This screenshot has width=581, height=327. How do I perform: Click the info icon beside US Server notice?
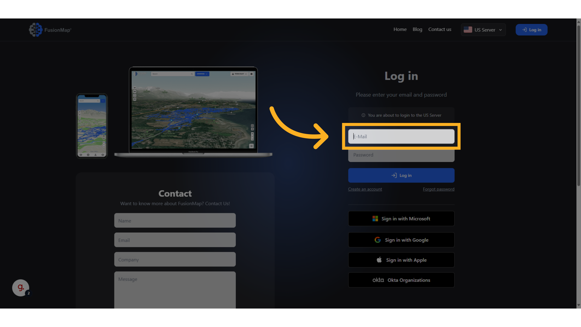point(363,115)
